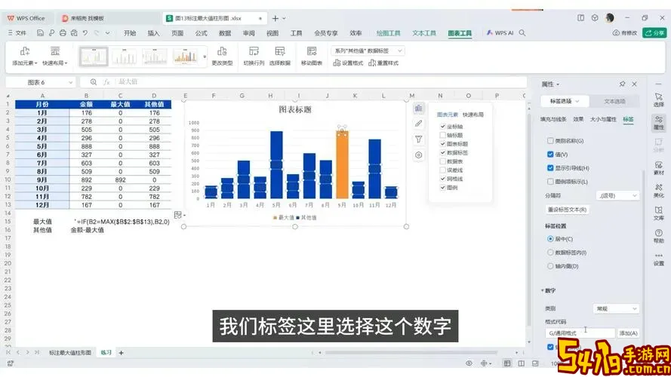Click the Save icon in quick access toolbar

point(40,33)
